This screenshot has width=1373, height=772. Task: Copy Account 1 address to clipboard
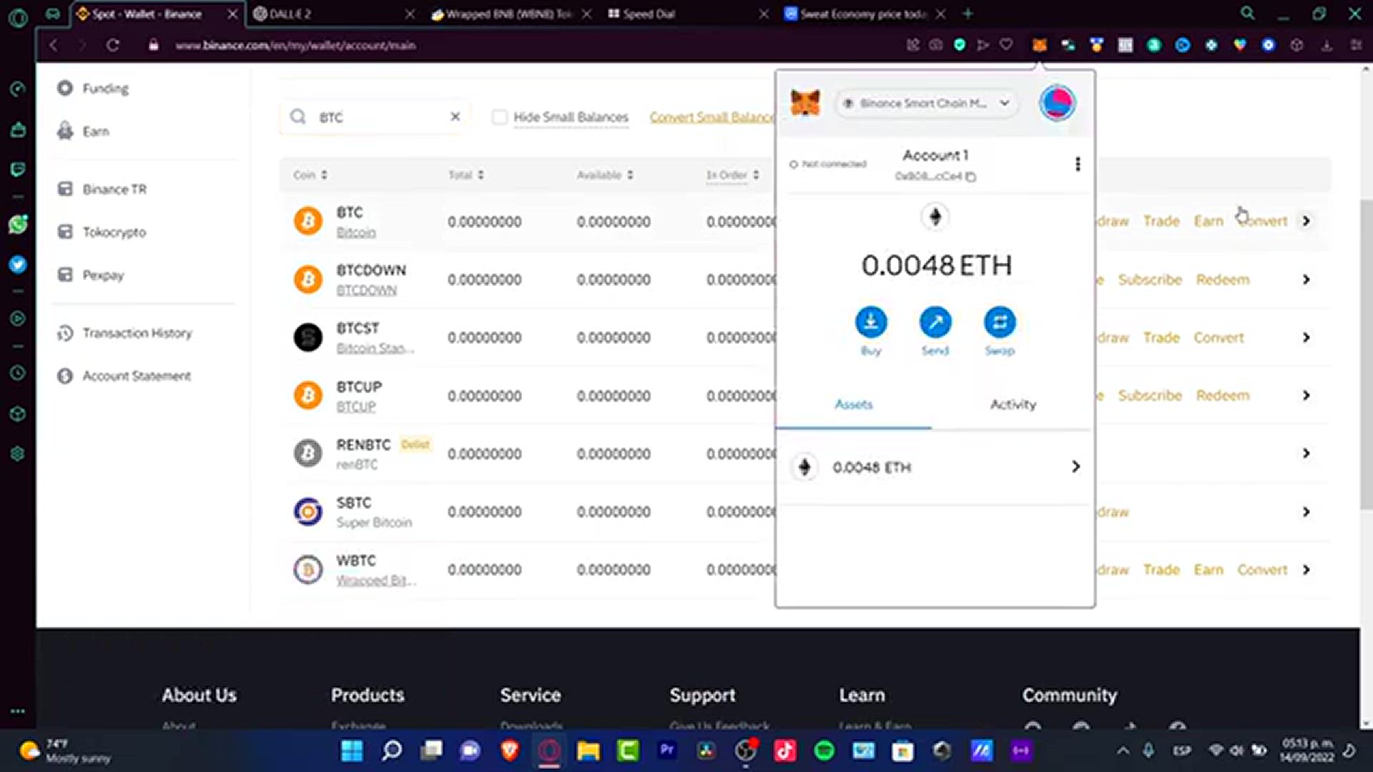tap(970, 177)
